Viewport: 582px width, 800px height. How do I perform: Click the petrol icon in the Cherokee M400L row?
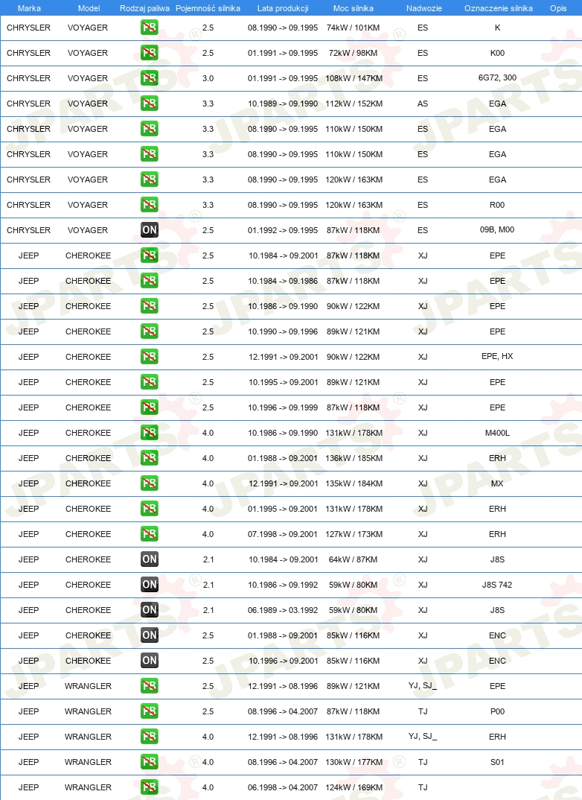click(x=150, y=433)
